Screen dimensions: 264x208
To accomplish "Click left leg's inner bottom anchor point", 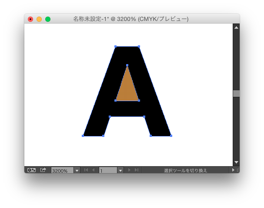I will (x=104, y=136).
